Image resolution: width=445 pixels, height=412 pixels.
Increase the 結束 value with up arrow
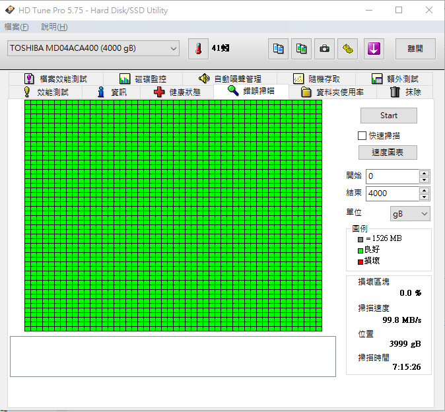pos(425,190)
